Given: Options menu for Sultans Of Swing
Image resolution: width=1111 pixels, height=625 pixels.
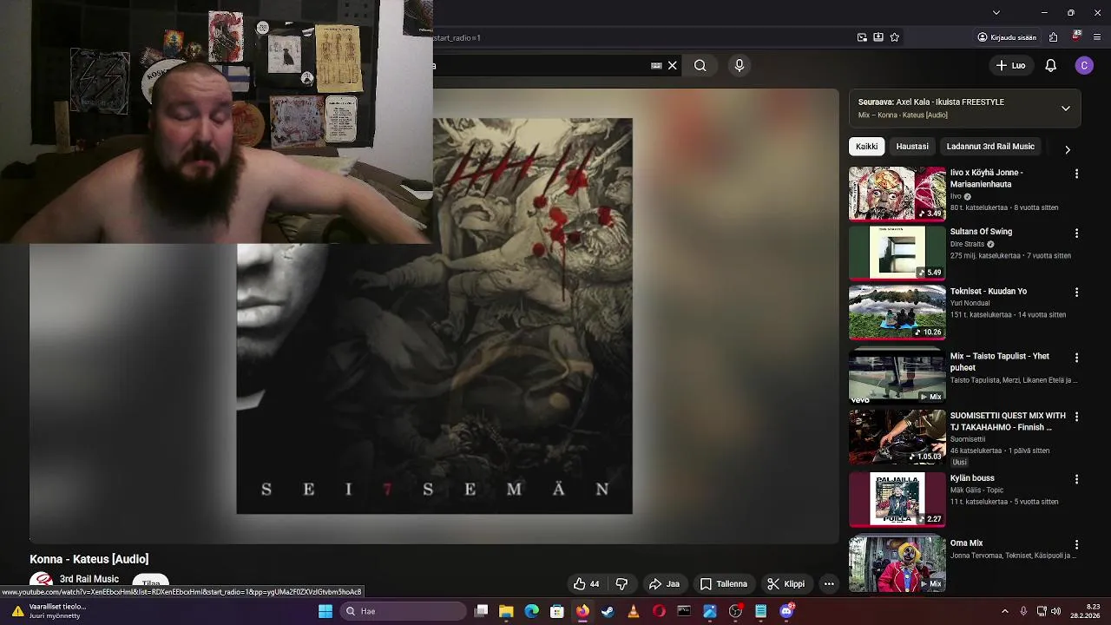Looking at the screenshot, I should tap(1076, 234).
